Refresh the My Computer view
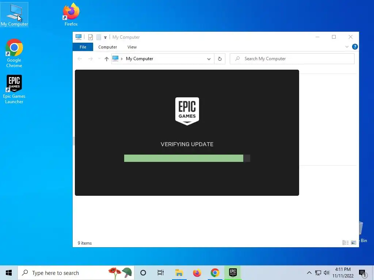Image resolution: width=374 pixels, height=280 pixels. (x=220, y=59)
